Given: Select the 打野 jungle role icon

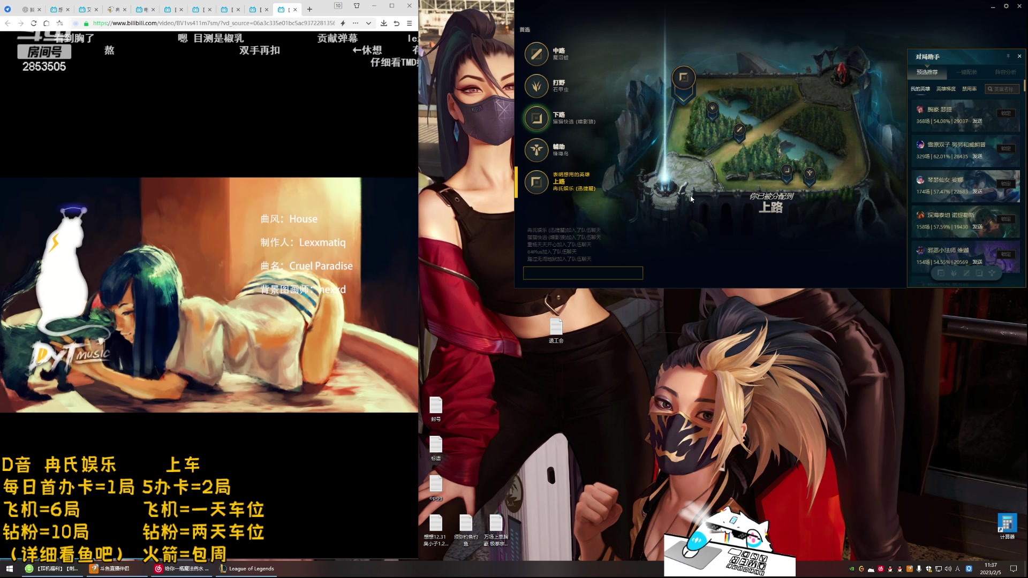Looking at the screenshot, I should coord(536,86).
